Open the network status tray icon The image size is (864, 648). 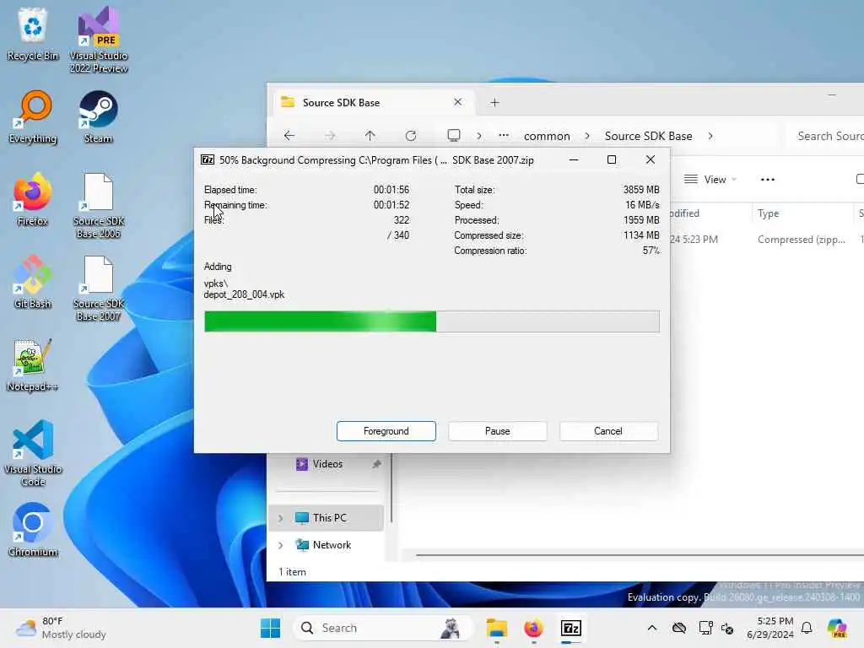(705, 628)
